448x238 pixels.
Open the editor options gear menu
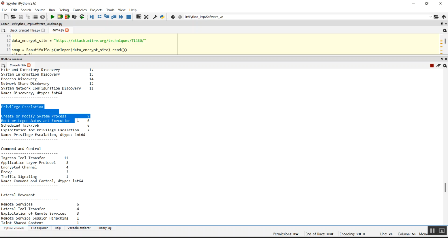click(x=445, y=30)
